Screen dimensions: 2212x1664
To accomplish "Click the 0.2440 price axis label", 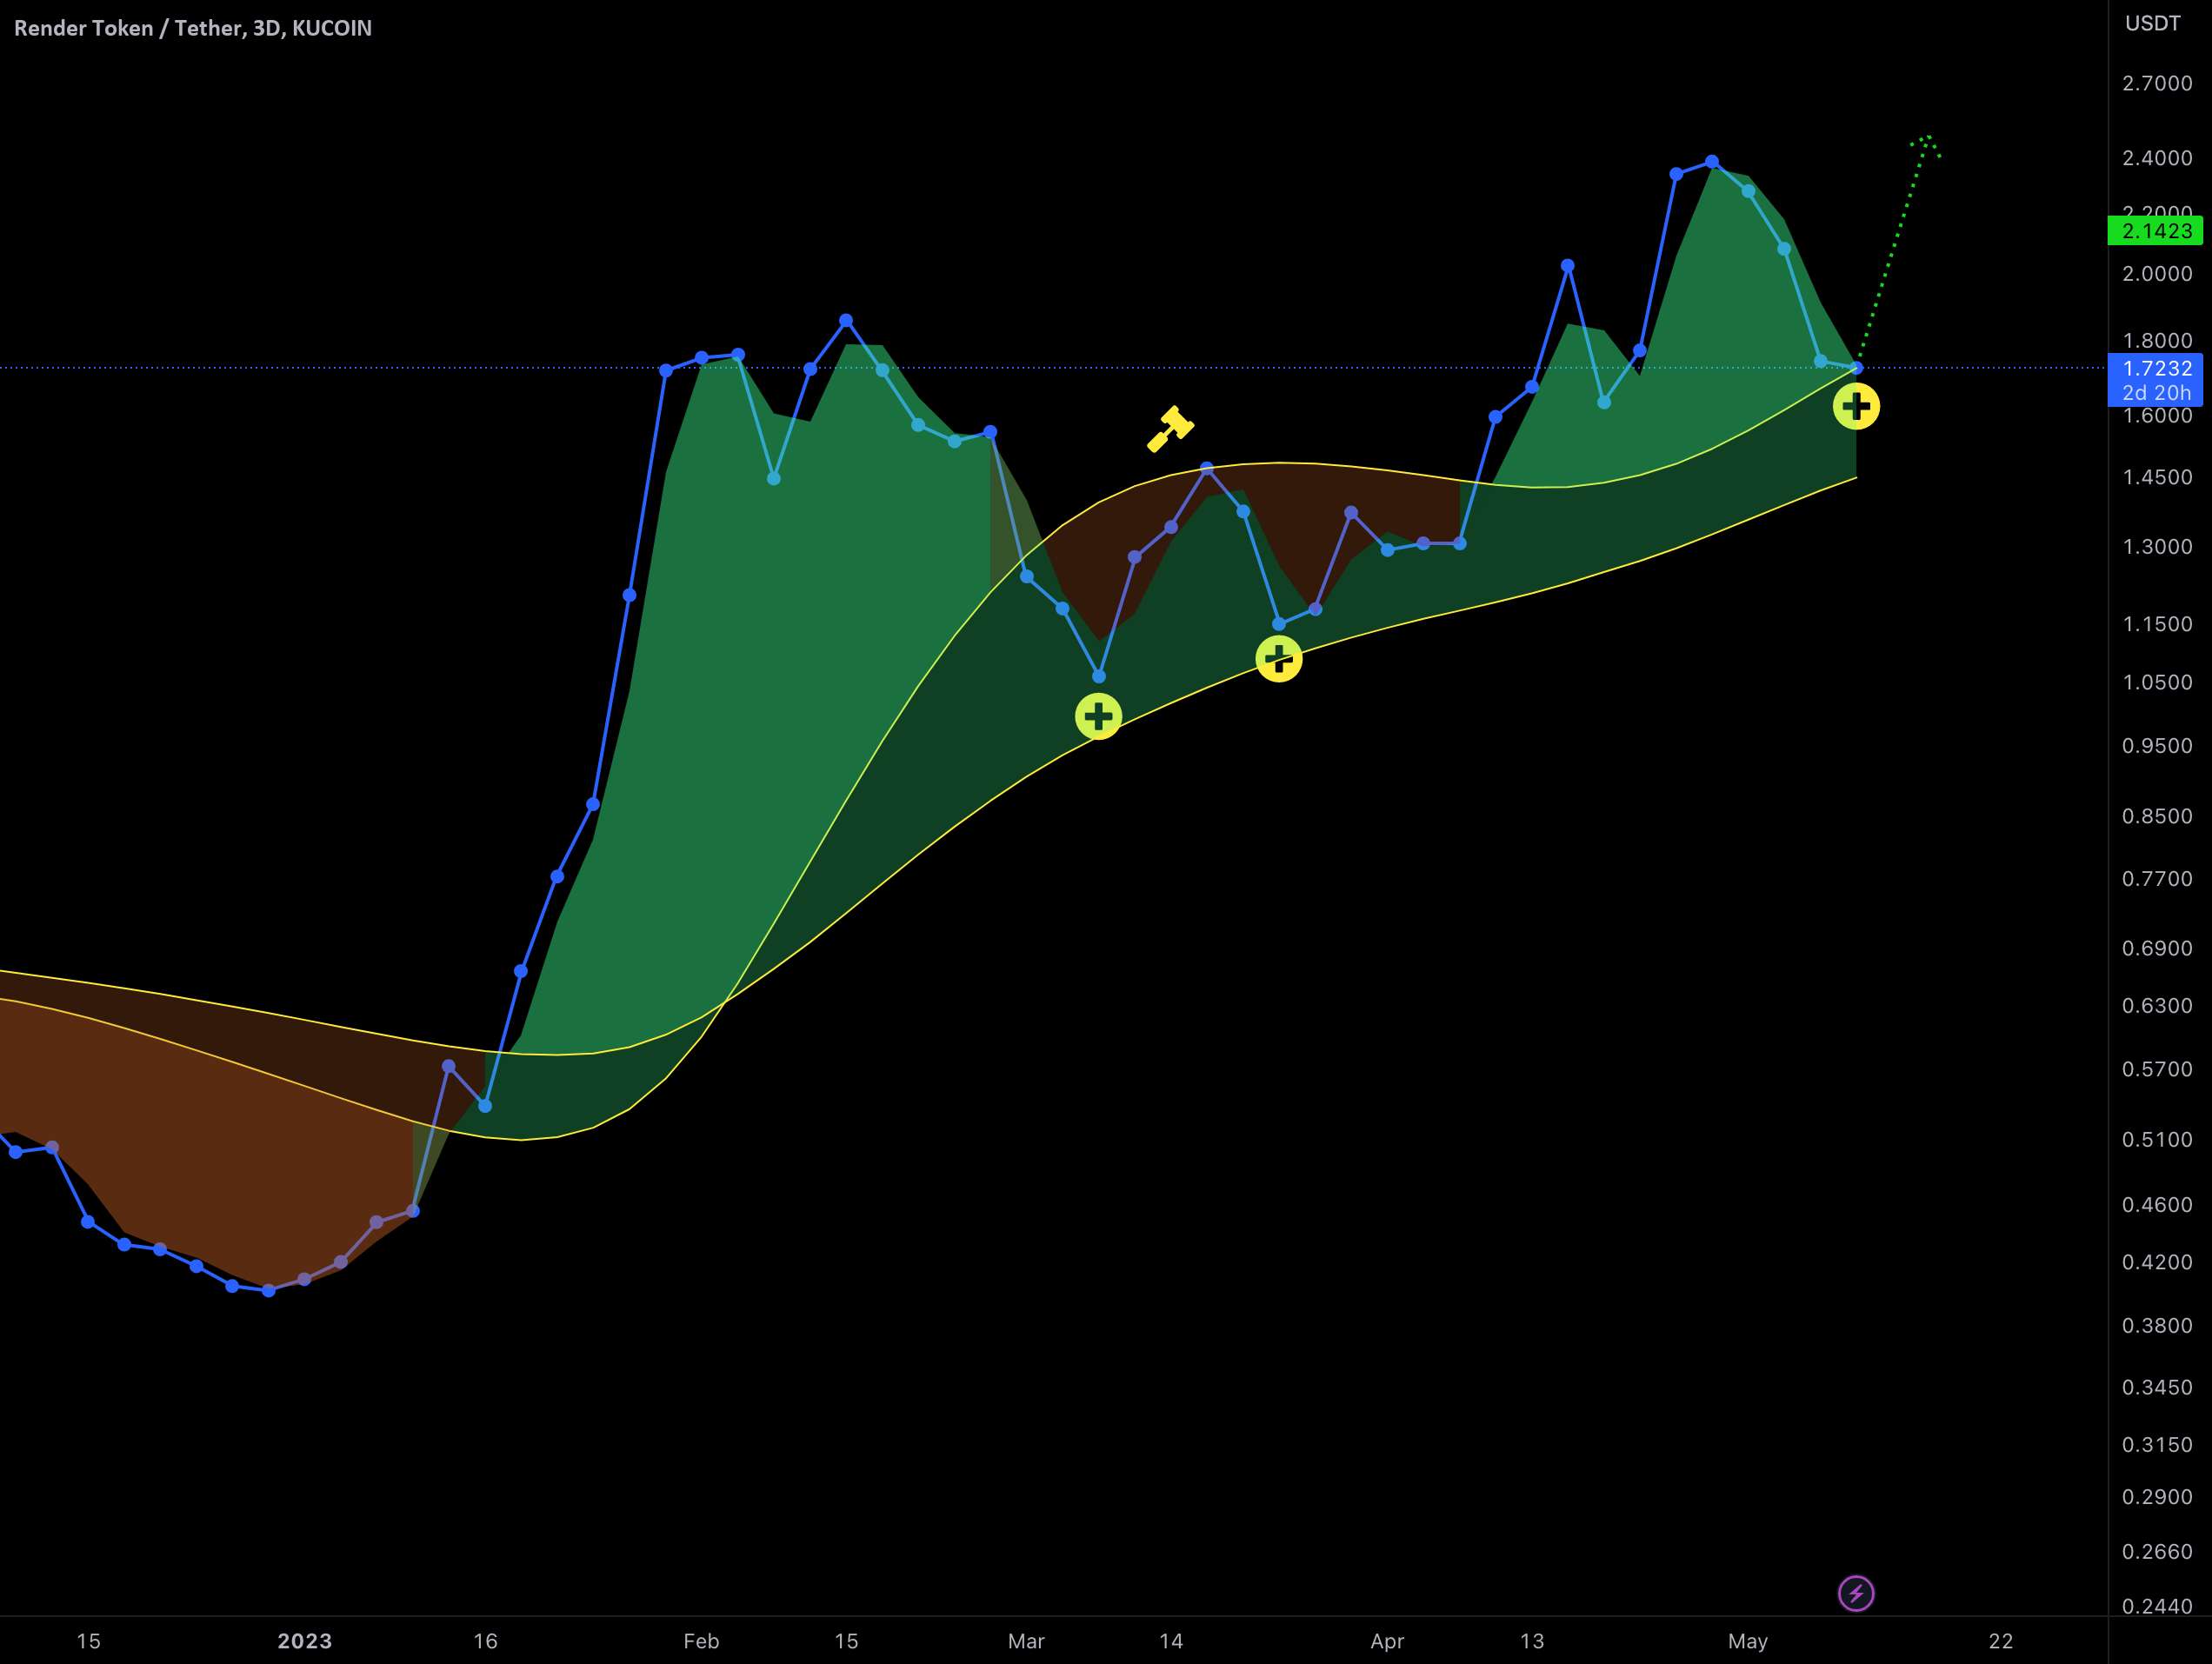I will point(2157,1606).
